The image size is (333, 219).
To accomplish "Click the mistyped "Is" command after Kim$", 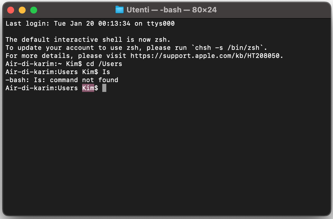I will click(106, 72).
